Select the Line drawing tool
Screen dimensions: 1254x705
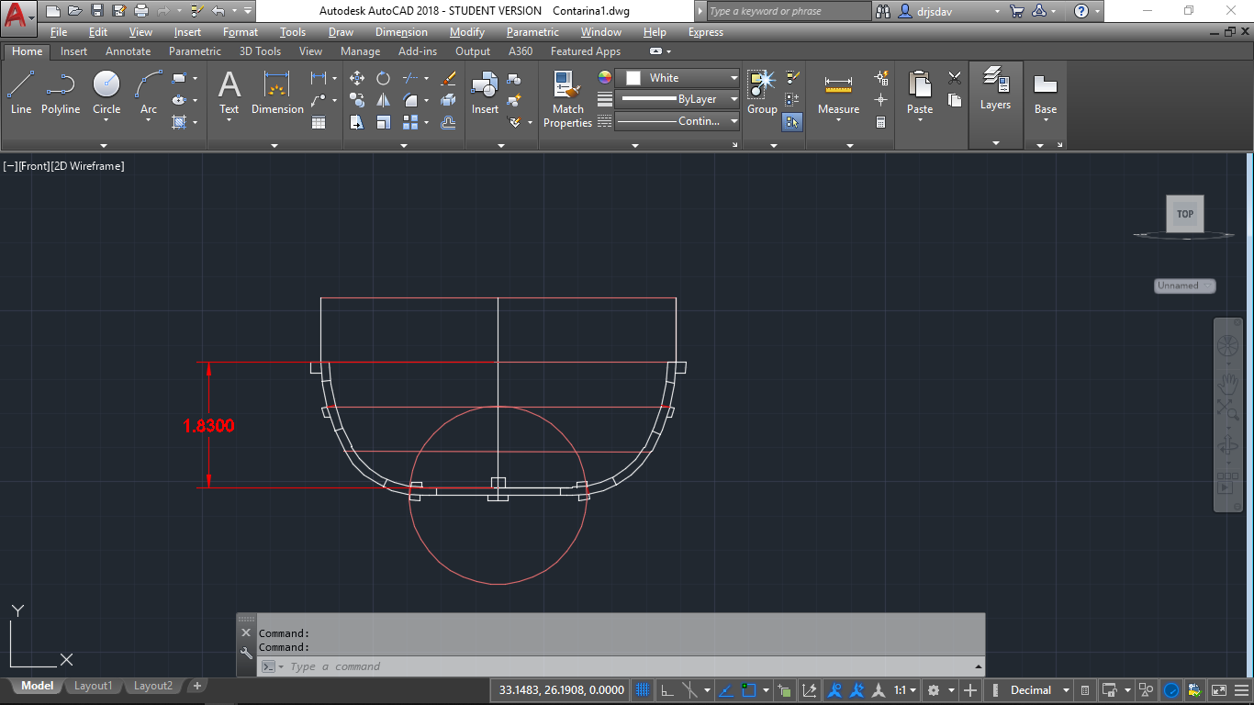(x=21, y=94)
